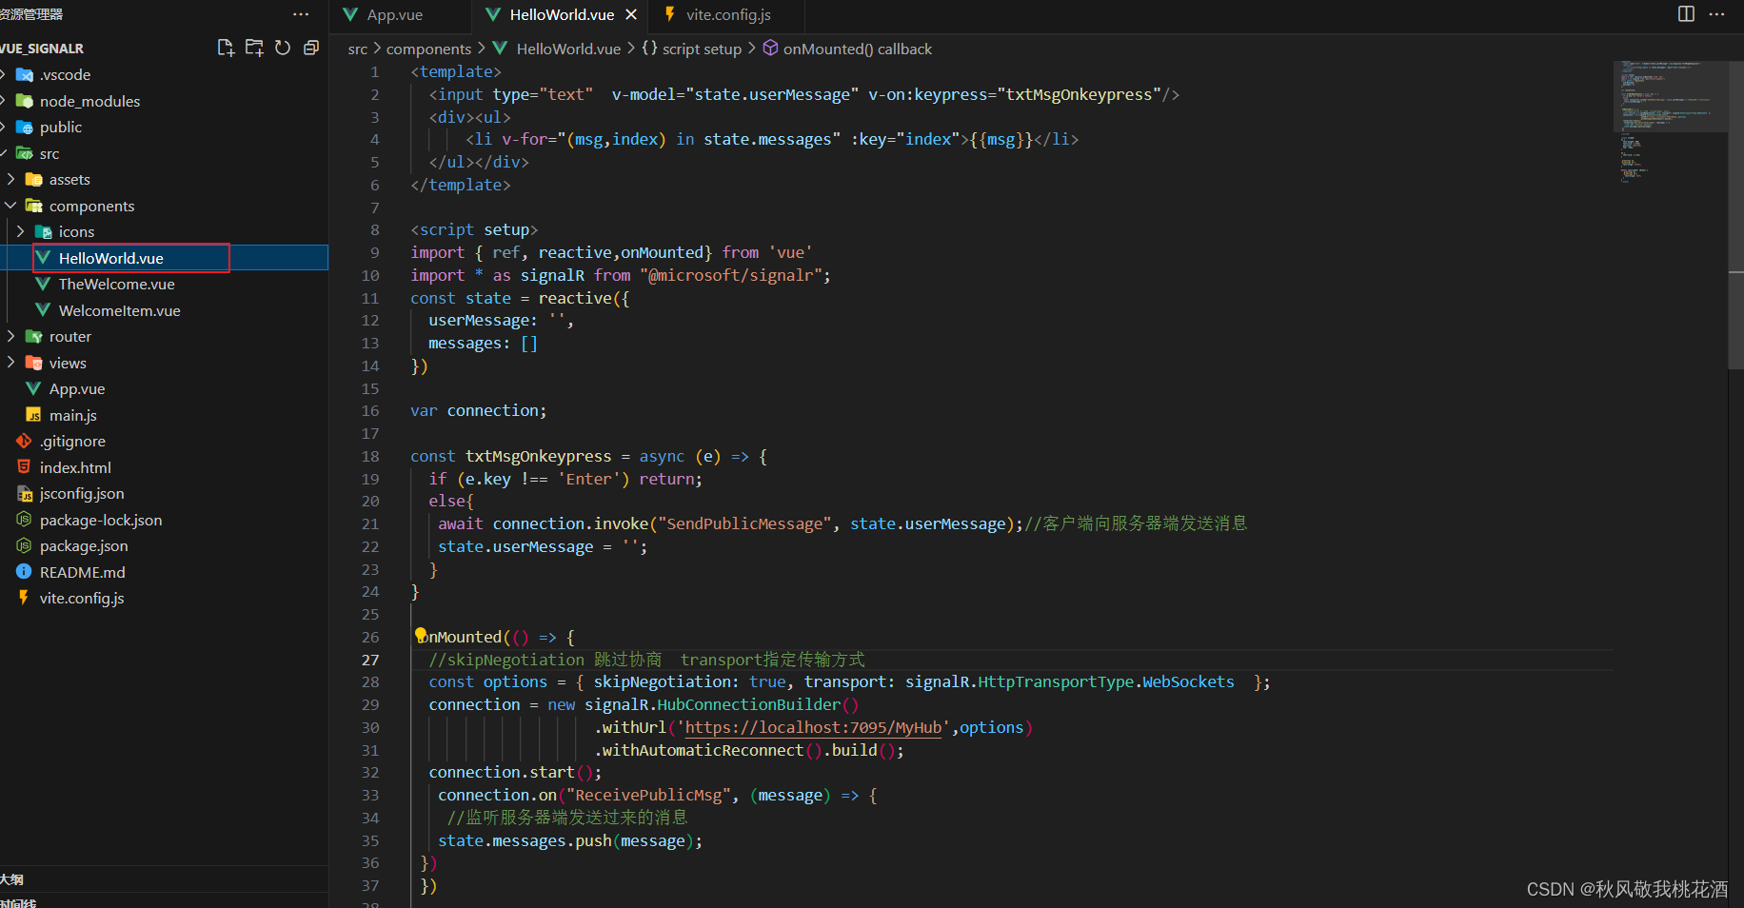Open main.js file
Image resolution: width=1744 pixels, height=908 pixels.
coord(72,415)
